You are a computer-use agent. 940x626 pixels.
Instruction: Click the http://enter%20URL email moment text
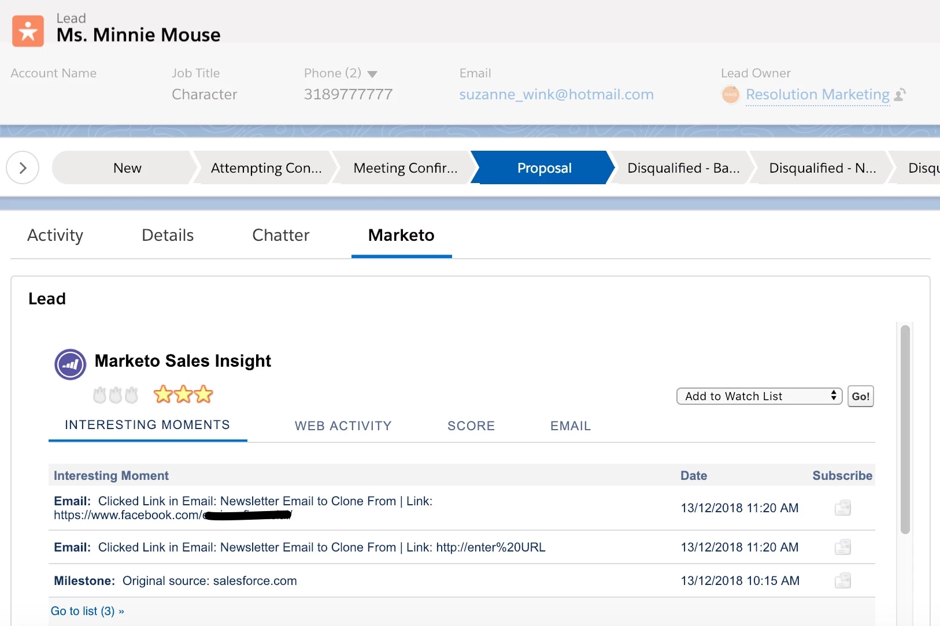point(299,547)
